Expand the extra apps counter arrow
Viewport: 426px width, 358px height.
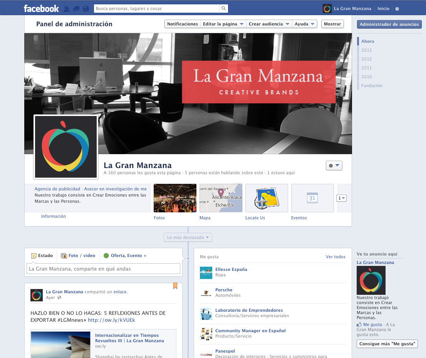pos(342,198)
